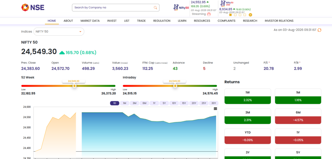Open the Indices NIFTY 50 dropdown
Viewport: 332px width, 159px height.
(59, 31)
